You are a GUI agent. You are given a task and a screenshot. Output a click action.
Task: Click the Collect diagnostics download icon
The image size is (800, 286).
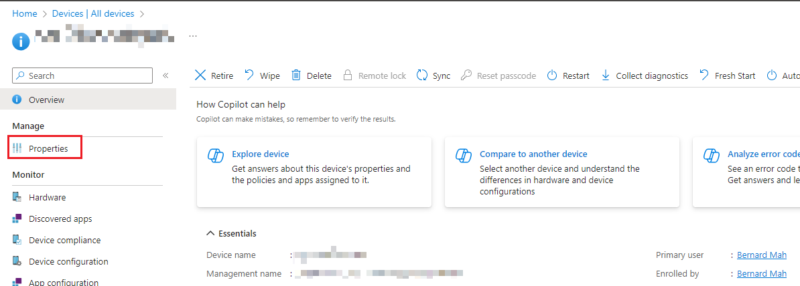click(606, 76)
